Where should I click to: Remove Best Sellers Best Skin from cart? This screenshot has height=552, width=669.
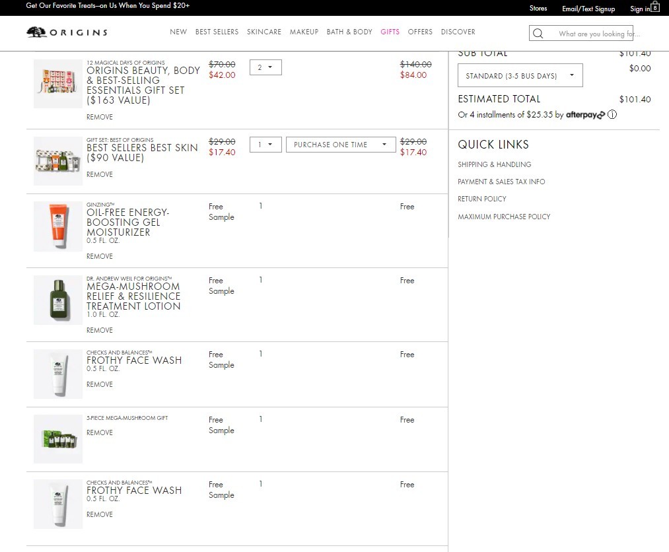click(x=100, y=174)
